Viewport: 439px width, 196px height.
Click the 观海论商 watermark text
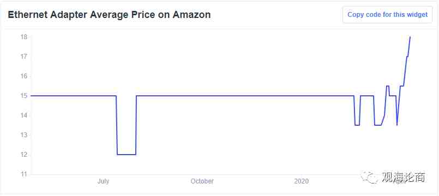pyautogui.click(x=404, y=177)
